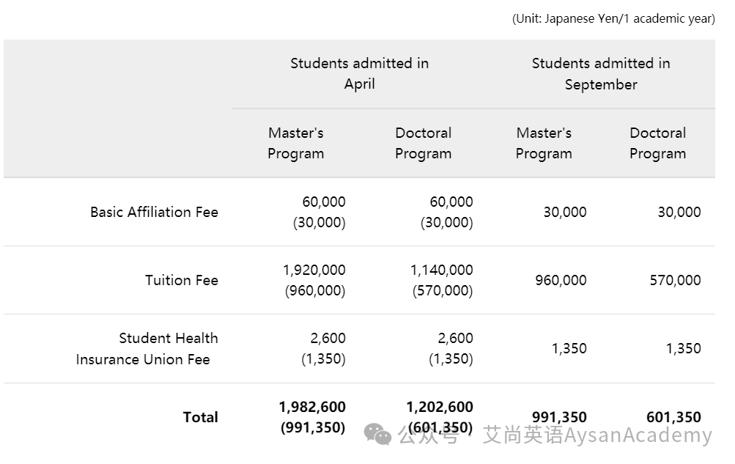Select the Student Health Insurance Union Fee label

[147, 349]
